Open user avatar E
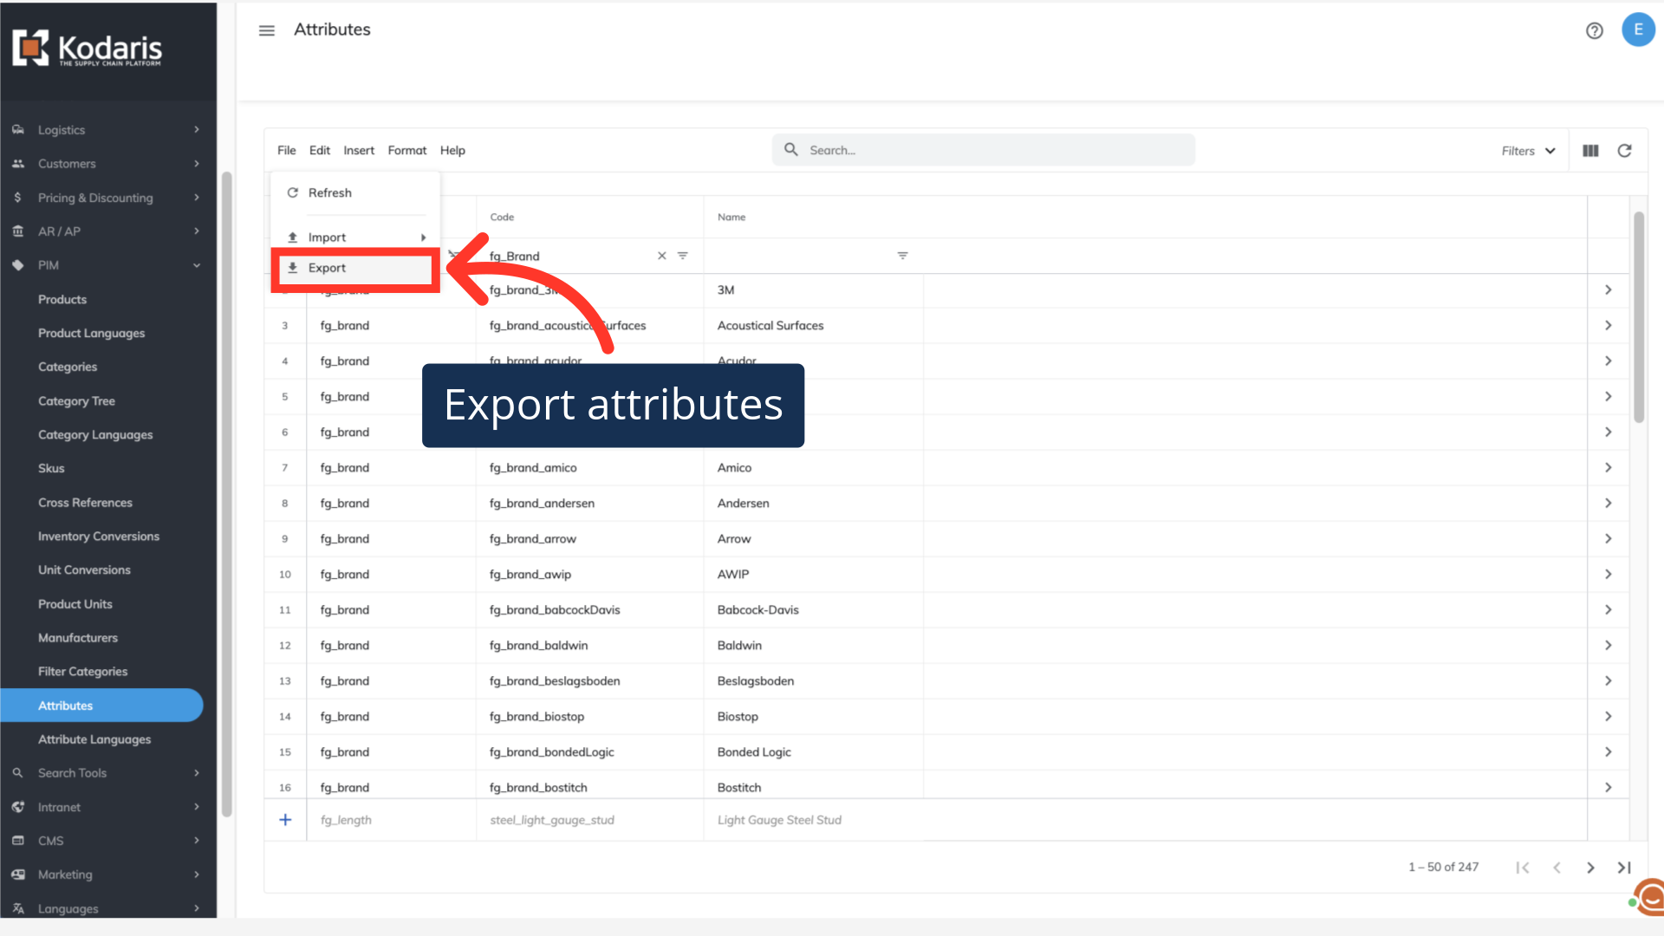Image resolution: width=1664 pixels, height=936 pixels. 1637,29
